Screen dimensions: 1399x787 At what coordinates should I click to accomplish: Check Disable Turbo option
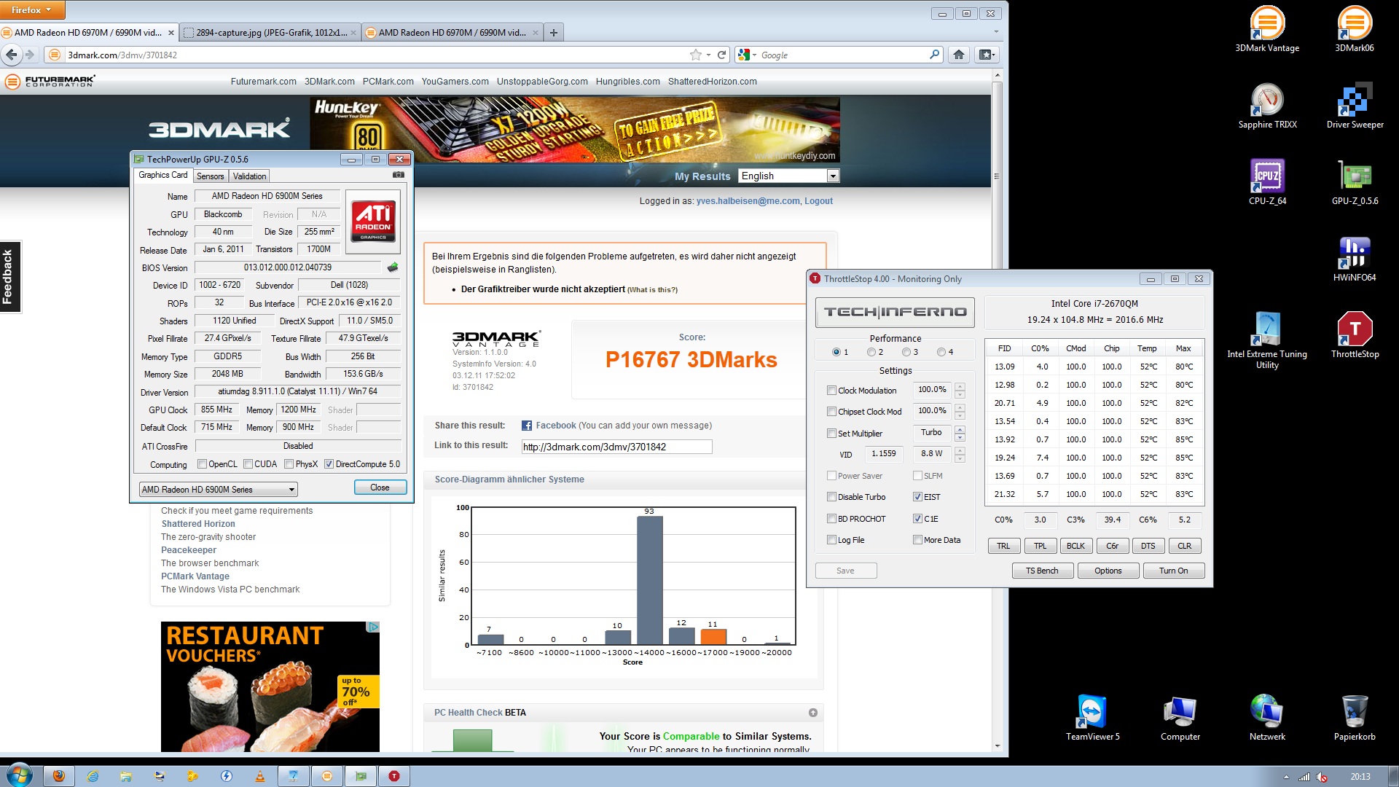(831, 497)
